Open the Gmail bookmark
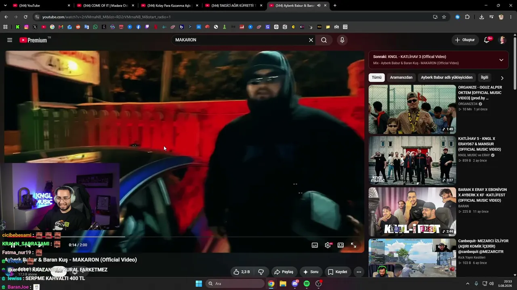 coord(61,27)
